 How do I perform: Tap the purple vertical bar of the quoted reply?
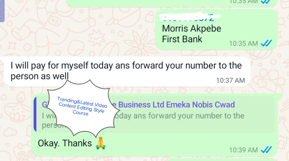(35, 114)
